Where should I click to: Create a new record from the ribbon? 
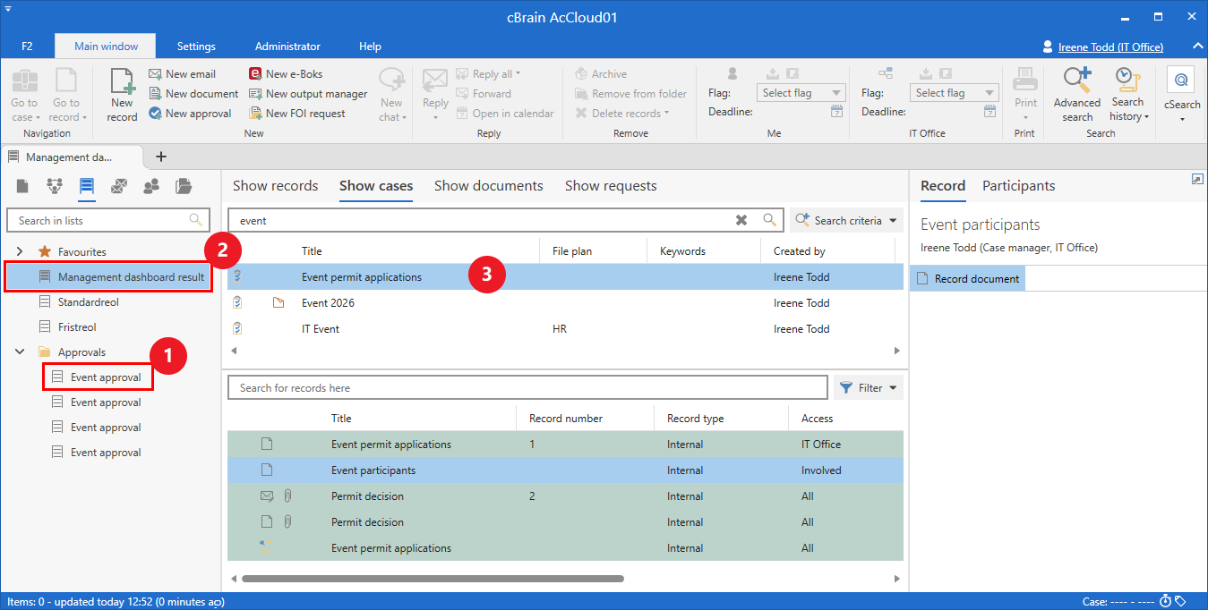coord(122,96)
